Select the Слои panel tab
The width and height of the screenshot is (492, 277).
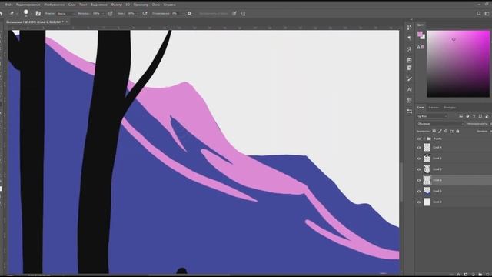coord(421,108)
